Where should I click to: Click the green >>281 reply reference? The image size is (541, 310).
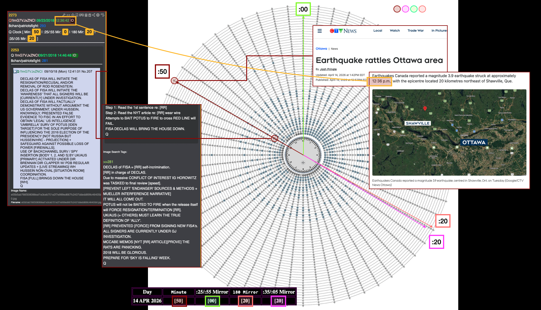(108, 162)
